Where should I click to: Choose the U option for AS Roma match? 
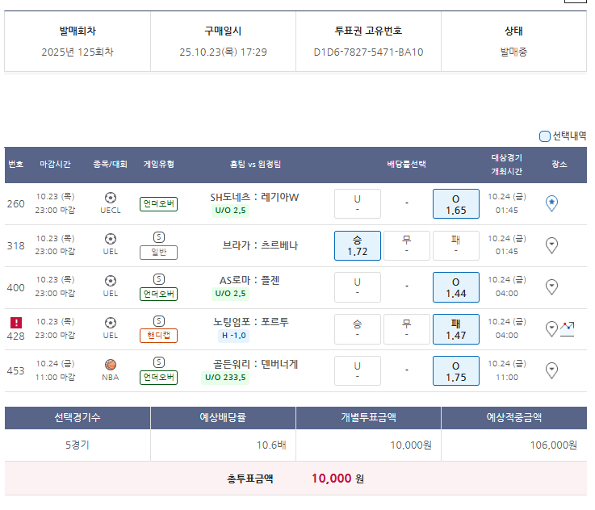click(x=357, y=287)
